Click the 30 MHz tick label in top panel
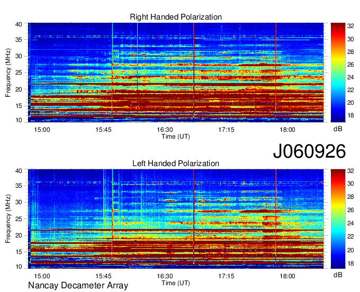Image resolution: width=360 pixels, height=292 pixels. [x=19, y=57]
